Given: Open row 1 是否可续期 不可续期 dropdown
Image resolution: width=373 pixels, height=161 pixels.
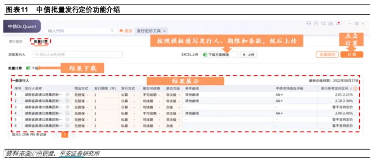Looking at the screenshot, I should click(x=152, y=95).
